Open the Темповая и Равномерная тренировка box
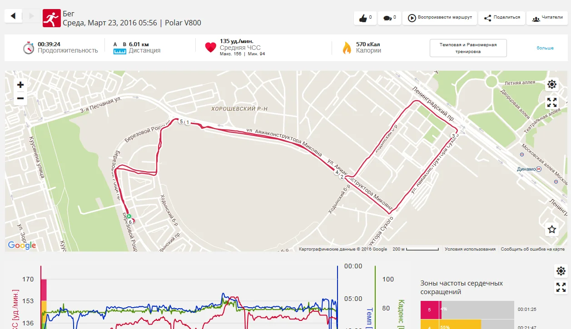The width and height of the screenshot is (571, 329). click(468, 48)
